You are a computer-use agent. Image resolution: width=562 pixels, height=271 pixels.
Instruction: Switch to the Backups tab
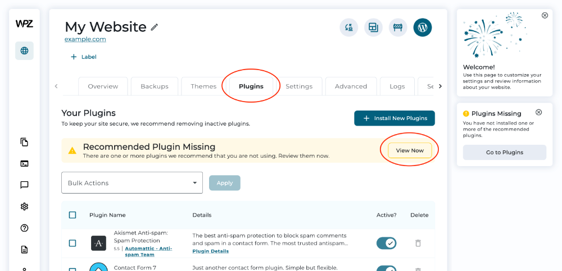pyautogui.click(x=155, y=86)
